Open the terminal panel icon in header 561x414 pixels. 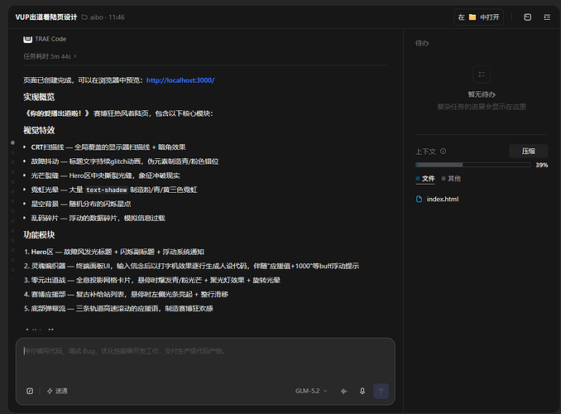click(527, 17)
